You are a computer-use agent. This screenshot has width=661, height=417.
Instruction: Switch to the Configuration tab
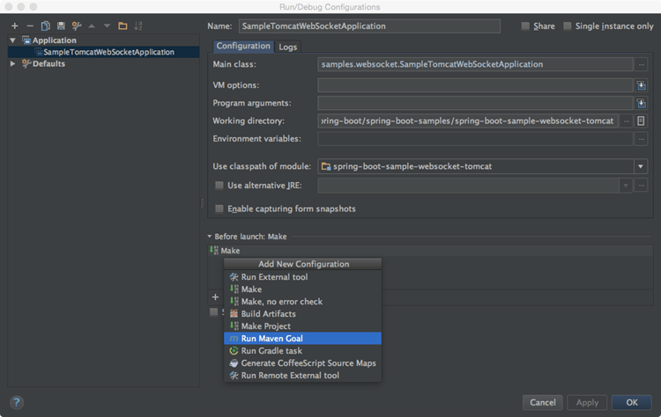coord(243,46)
